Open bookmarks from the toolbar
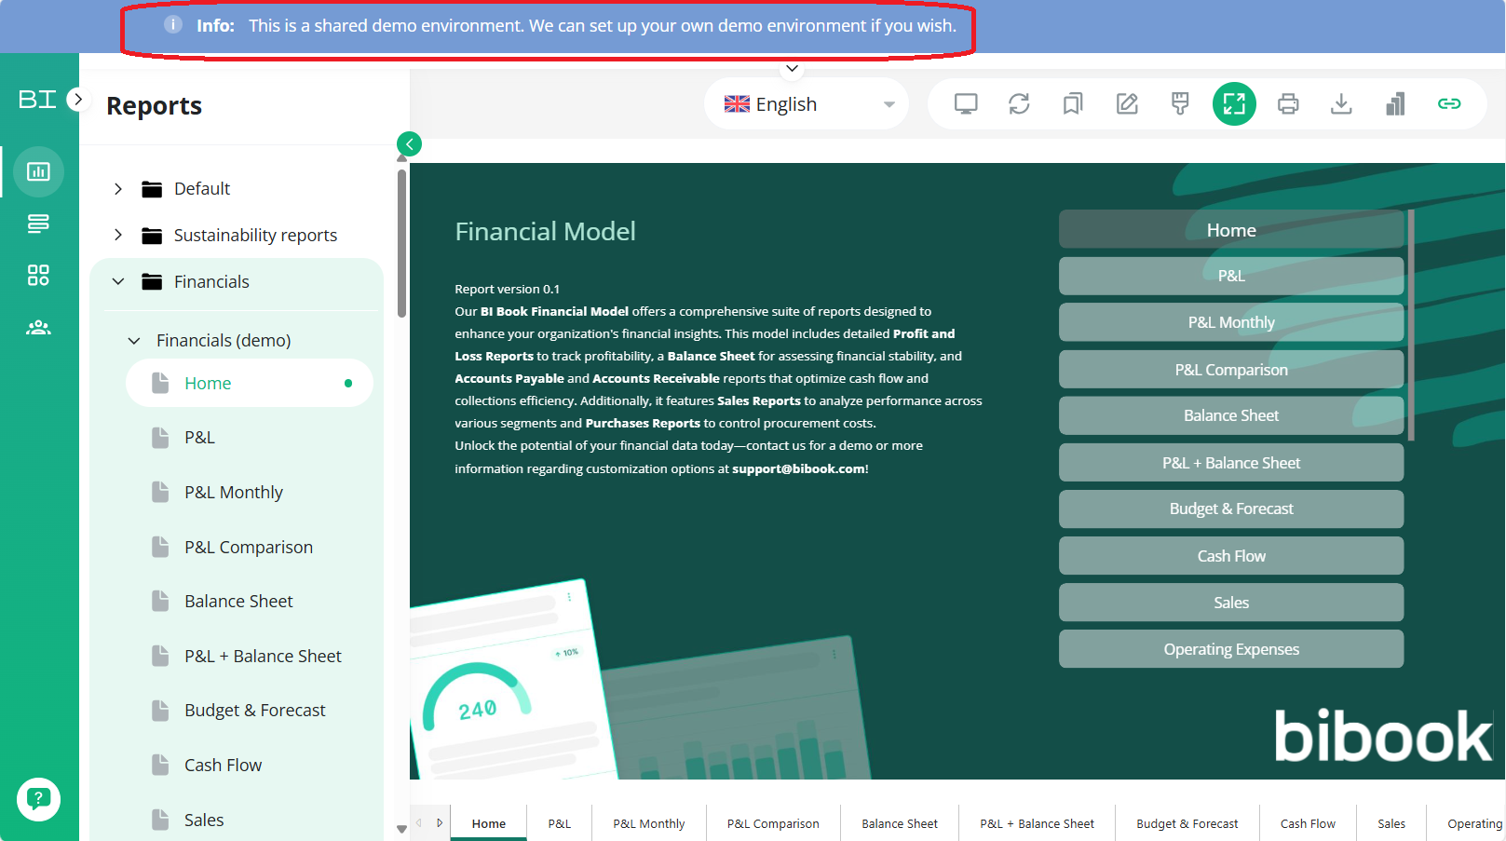The width and height of the screenshot is (1506, 841). pyautogui.click(x=1073, y=103)
